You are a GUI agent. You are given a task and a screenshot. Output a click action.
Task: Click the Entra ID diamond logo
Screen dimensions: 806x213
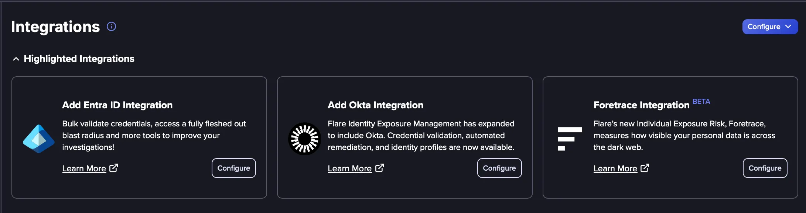point(39,139)
